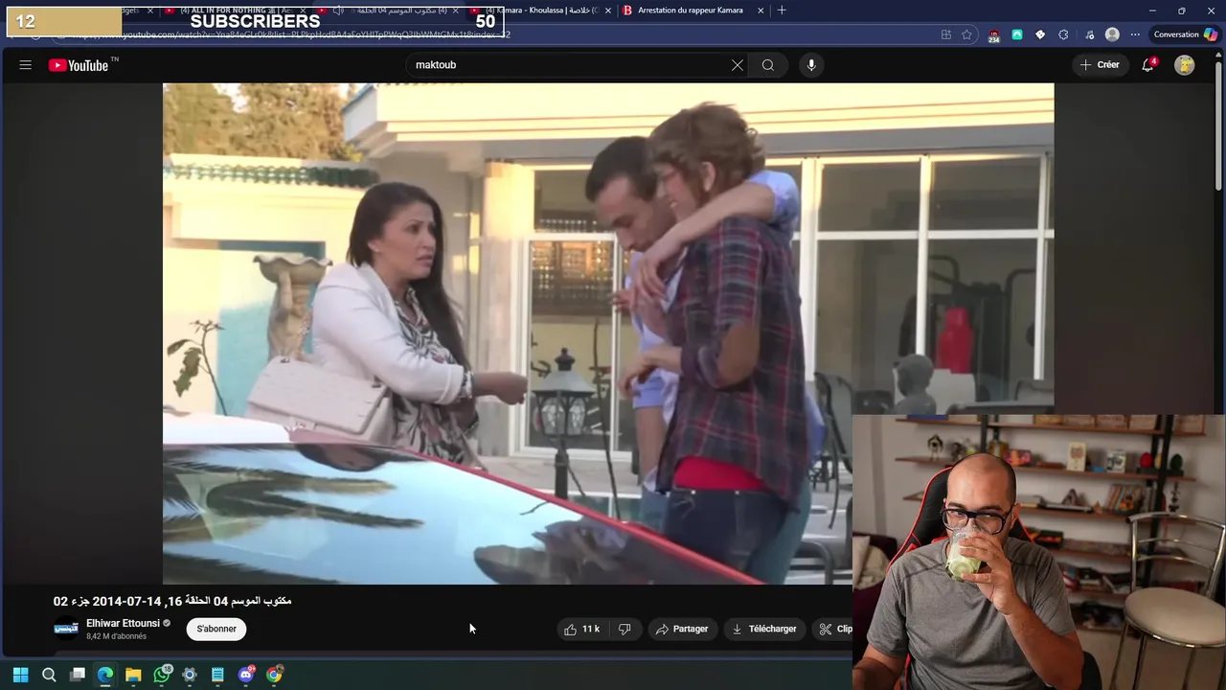The image size is (1226, 690).
Task: Start voice search with microphone icon
Action: click(x=811, y=65)
